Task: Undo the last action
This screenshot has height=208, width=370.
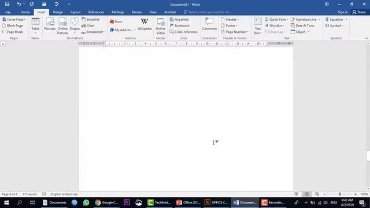Action: coord(19,4)
